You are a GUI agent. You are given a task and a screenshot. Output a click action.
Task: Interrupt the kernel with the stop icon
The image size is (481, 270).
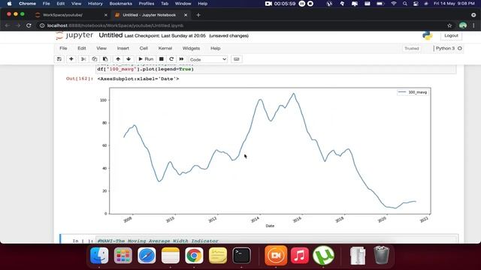(x=162, y=59)
